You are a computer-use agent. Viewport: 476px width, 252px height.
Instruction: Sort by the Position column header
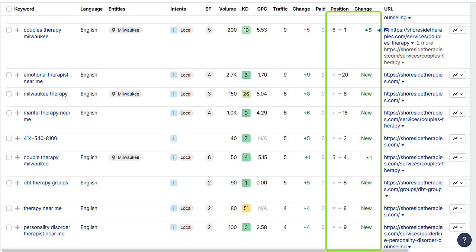(340, 9)
